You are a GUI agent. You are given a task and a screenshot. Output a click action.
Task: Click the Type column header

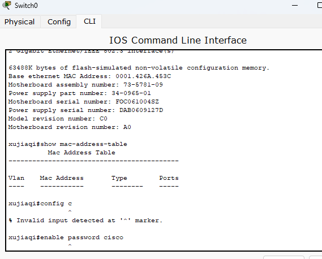[x=119, y=178]
